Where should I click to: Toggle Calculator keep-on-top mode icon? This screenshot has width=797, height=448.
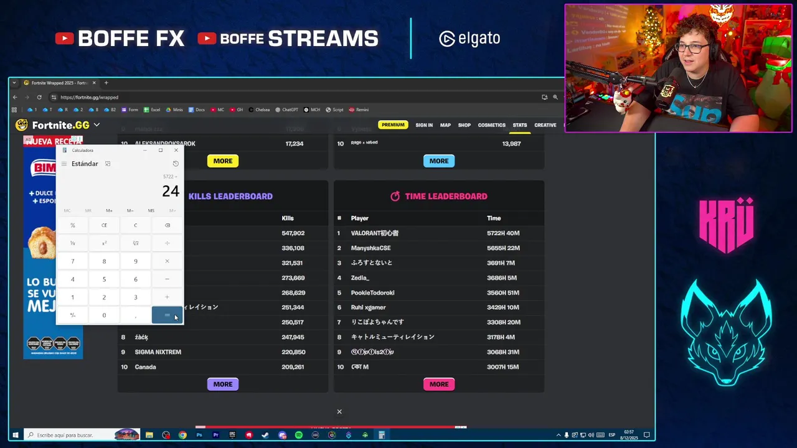108,164
